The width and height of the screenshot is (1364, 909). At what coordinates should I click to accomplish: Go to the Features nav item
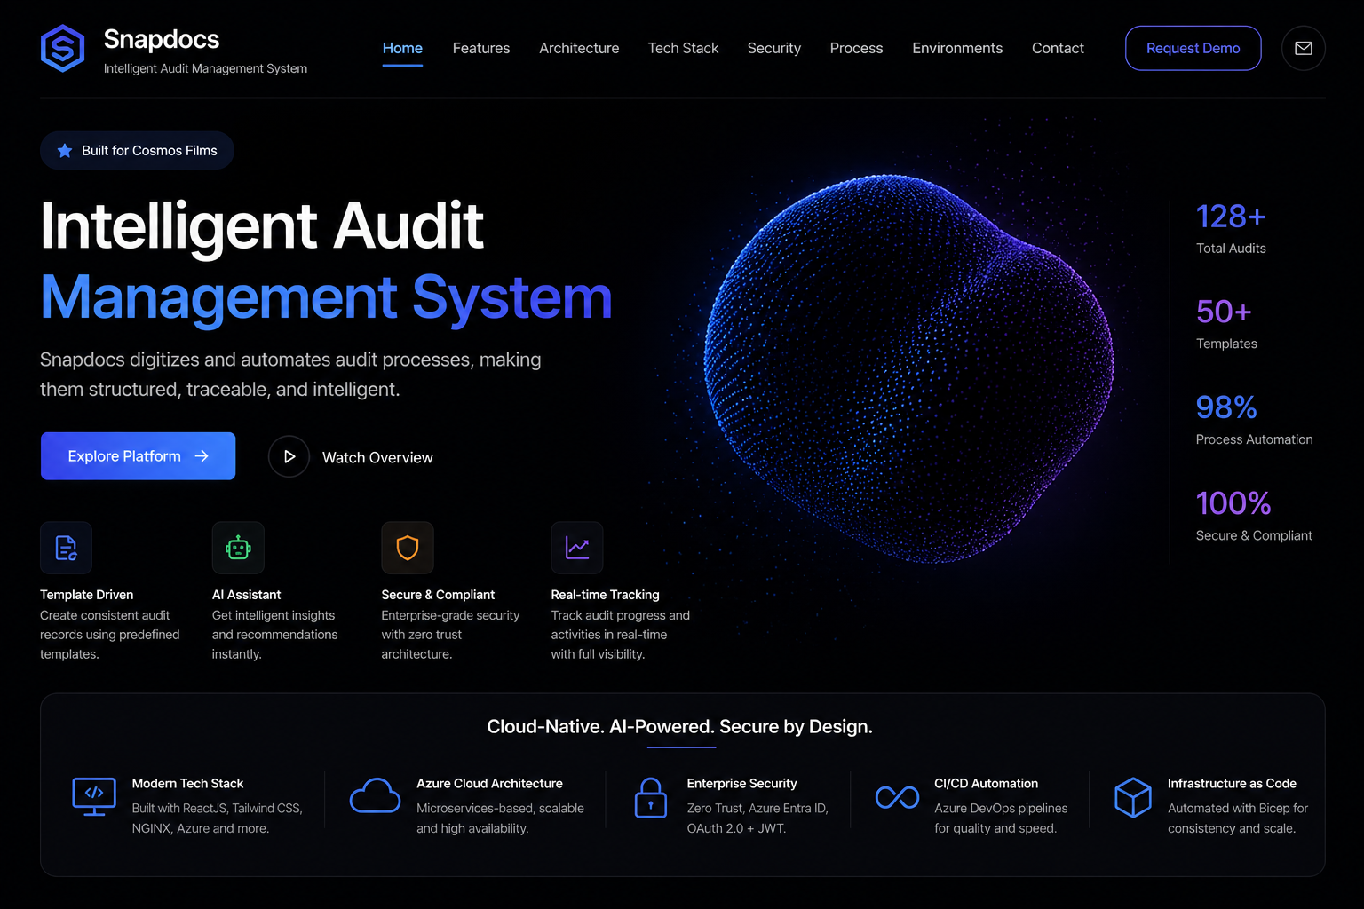(480, 48)
